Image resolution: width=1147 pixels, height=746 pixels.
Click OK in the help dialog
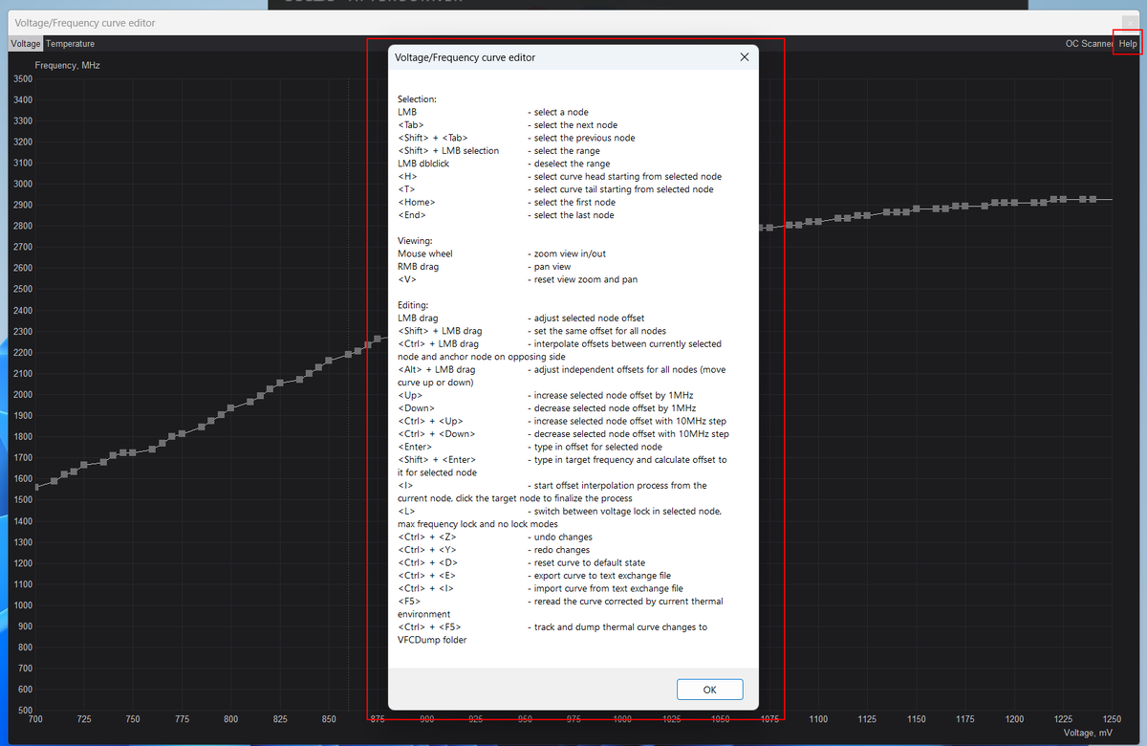click(x=709, y=690)
